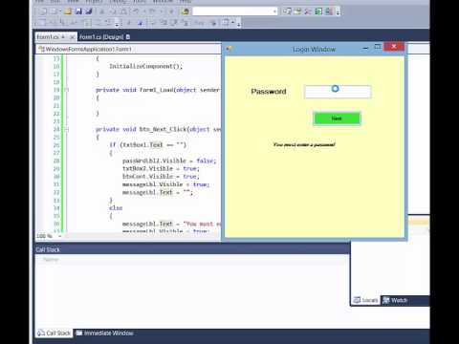Switch to the Immediate Window tab
The width and height of the screenshot is (459, 344).
pyautogui.click(x=105, y=333)
